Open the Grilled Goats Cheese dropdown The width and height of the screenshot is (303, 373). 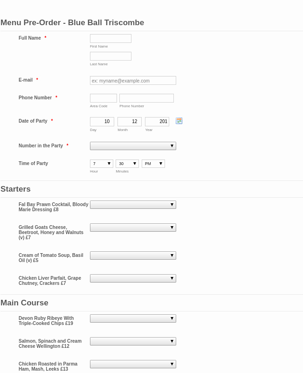click(133, 228)
